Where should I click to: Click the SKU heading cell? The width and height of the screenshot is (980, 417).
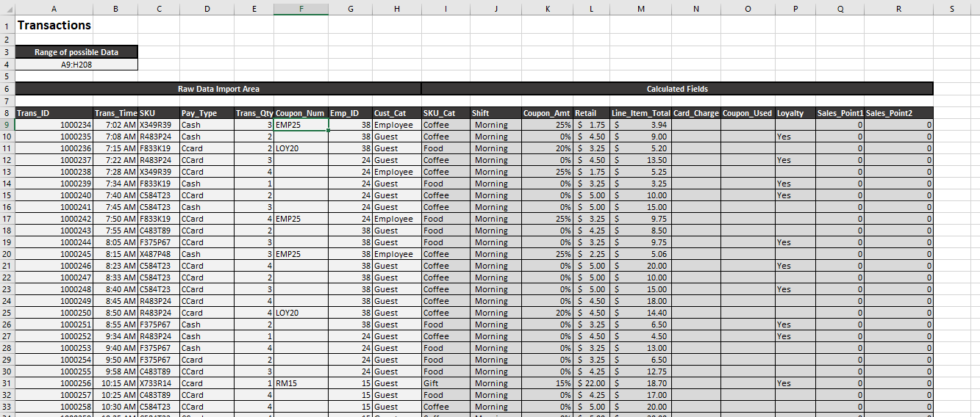pos(159,113)
